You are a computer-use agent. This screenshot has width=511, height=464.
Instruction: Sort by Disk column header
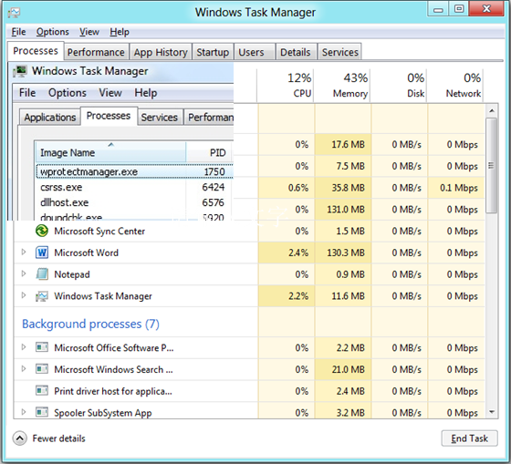coord(399,86)
